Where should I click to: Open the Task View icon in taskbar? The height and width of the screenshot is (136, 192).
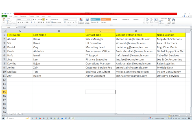click(x=32, y=118)
